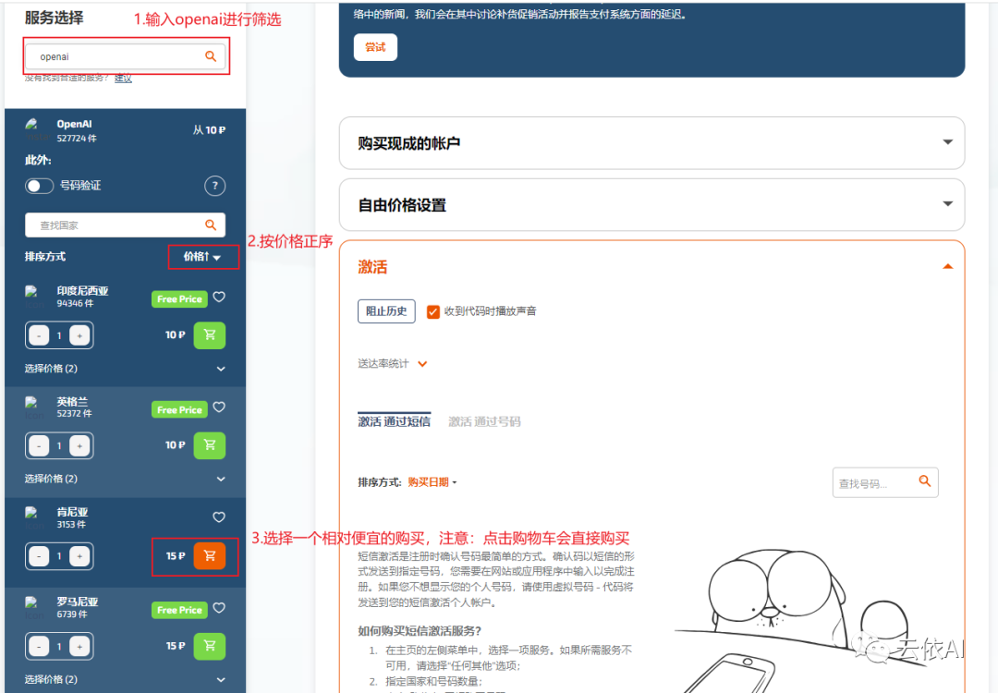The height and width of the screenshot is (693, 998).
Task: Open the 价格 sort order dropdown
Action: pos(202,257)
